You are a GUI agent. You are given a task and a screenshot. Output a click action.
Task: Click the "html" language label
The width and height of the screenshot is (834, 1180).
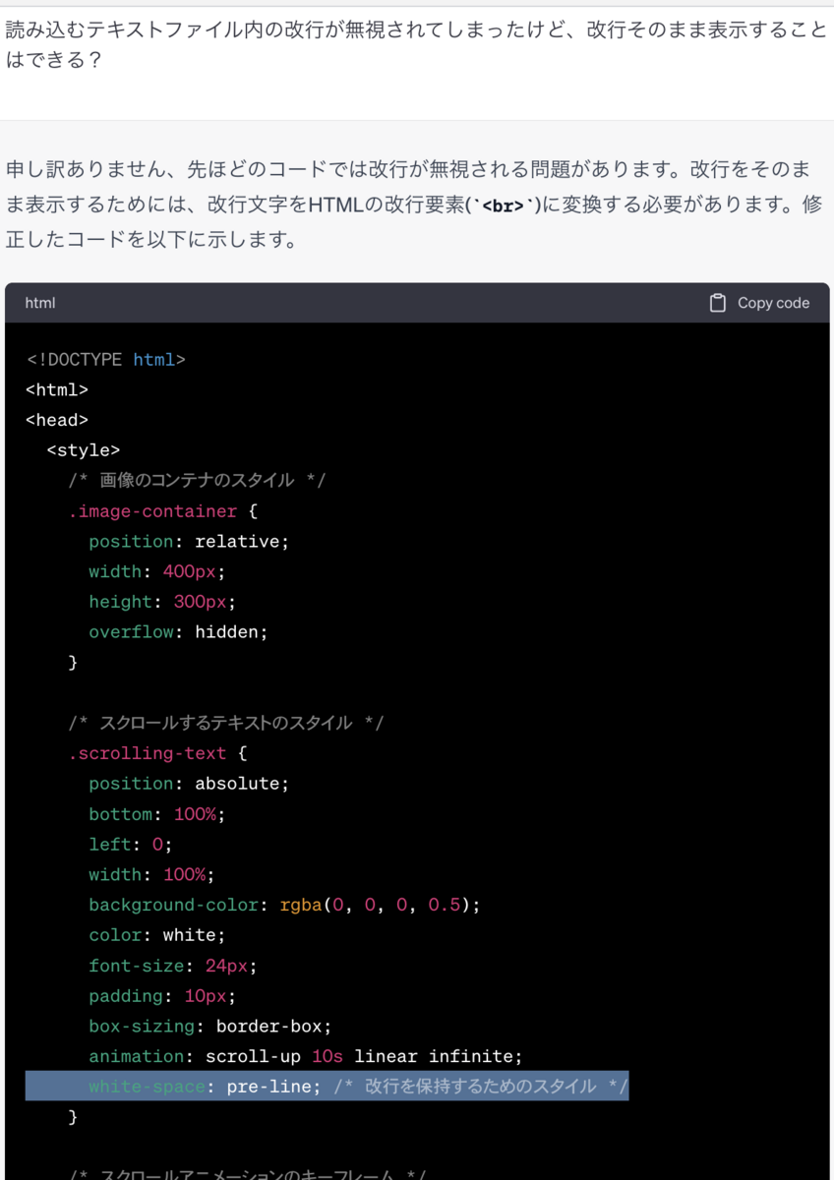(x=40, y=303)
